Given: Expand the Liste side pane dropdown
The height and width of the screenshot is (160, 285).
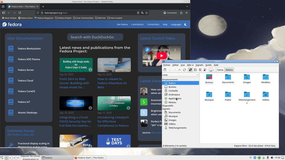Looking at the screenshot, I should tap(180, 75).
